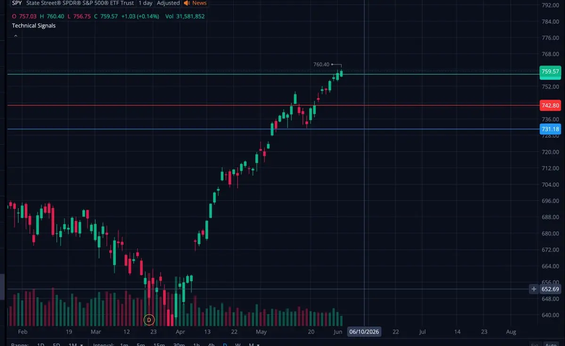This screenshot has height=346, width=565.
Task: Toggle Auto scale button
Action: (x=551, y=344)
